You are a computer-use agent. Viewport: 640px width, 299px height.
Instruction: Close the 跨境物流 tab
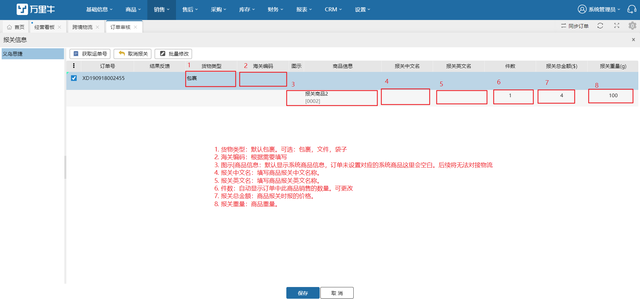coord(97,27)
